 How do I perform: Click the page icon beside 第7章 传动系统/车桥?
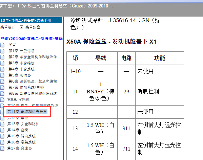[2, 87]
